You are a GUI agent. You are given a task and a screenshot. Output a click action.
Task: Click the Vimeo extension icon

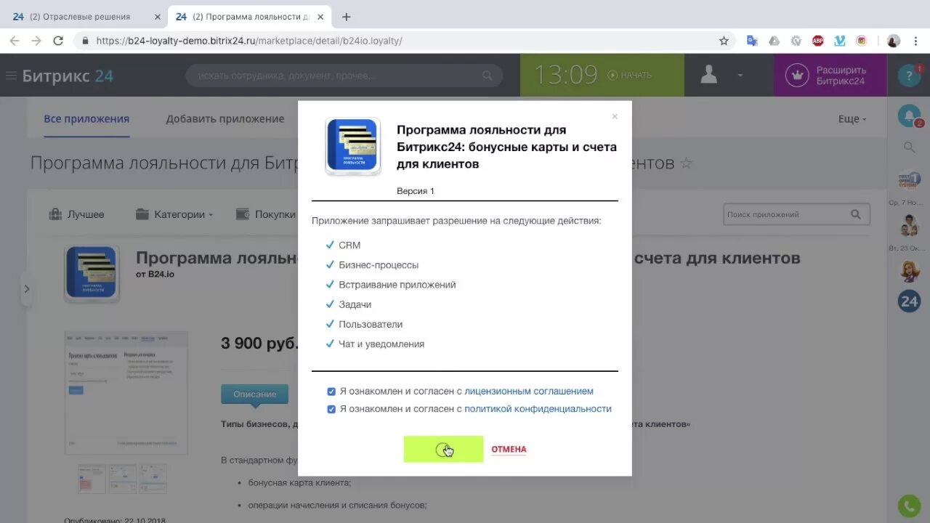click(x=840, y=41)
